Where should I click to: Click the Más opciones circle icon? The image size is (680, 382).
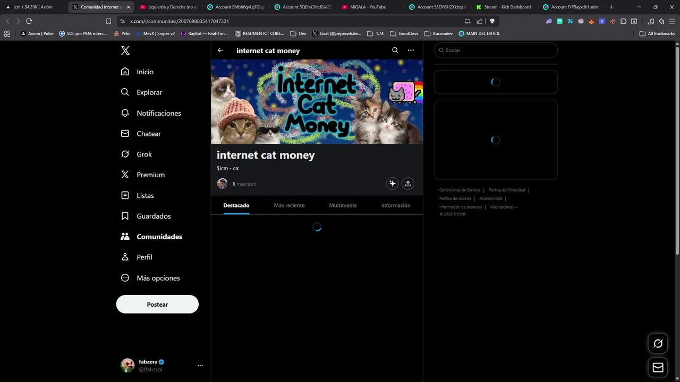(125, 277)
